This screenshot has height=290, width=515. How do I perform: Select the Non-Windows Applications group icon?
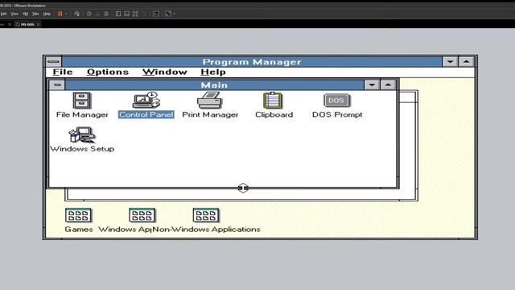(206, 215)
